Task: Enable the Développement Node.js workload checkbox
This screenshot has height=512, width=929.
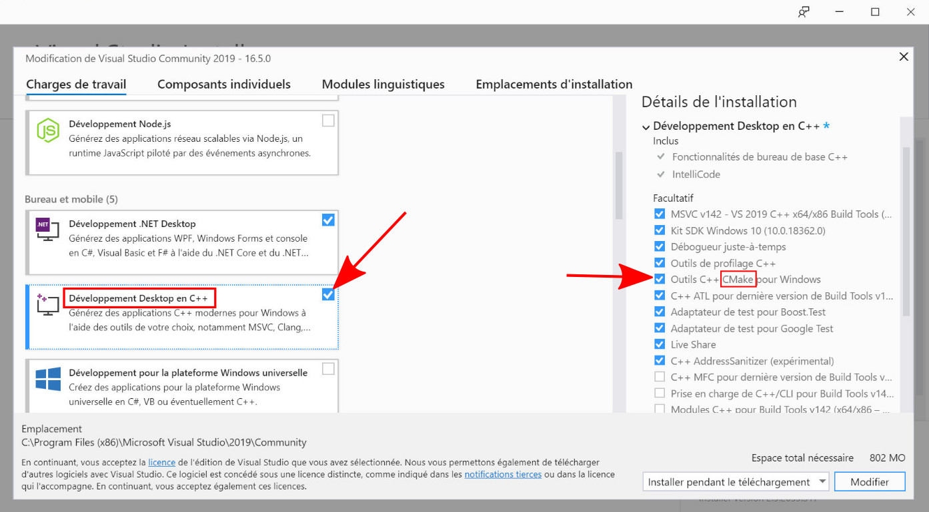Action: click(328, 121)
